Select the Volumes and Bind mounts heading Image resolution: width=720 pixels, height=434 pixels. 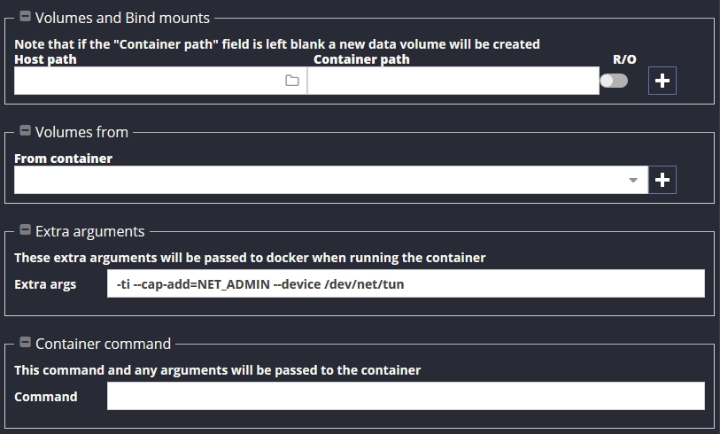(122, 18)
